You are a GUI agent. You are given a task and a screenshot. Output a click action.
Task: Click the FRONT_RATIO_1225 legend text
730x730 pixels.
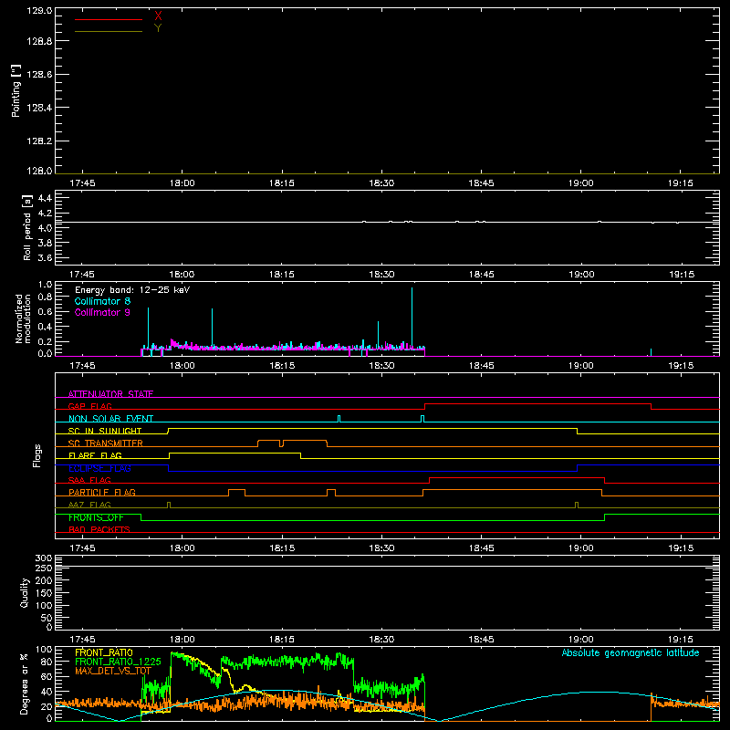(x=118, y=662)
